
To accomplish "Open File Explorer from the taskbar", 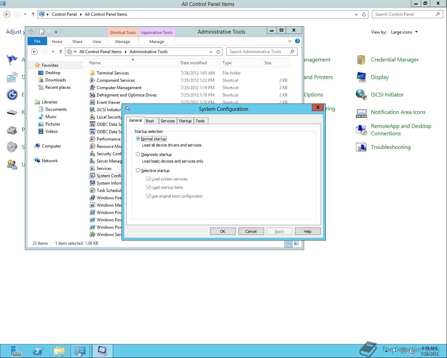I will (59, 351).
